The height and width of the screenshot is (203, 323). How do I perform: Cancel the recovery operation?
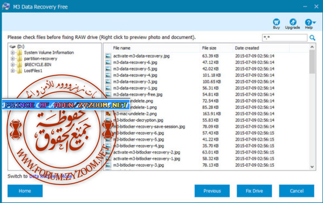pos(296,191)
